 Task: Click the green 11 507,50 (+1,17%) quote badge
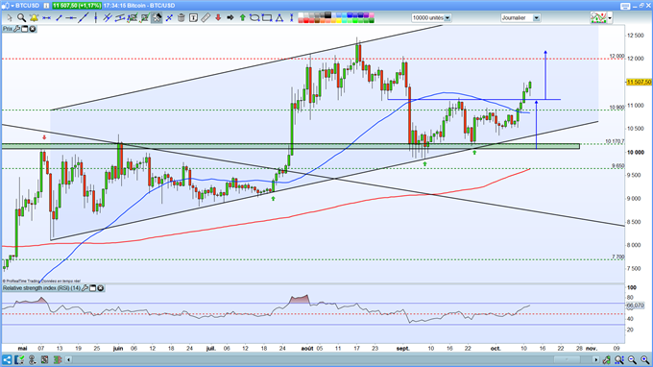[x=77, y=6]
